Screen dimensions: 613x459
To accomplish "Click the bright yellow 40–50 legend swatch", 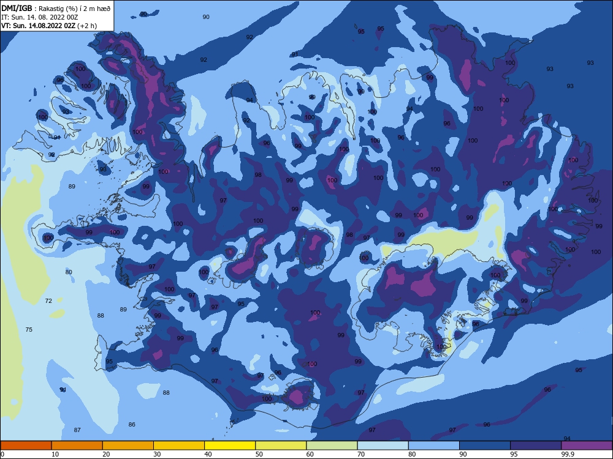I will (230, 446).
